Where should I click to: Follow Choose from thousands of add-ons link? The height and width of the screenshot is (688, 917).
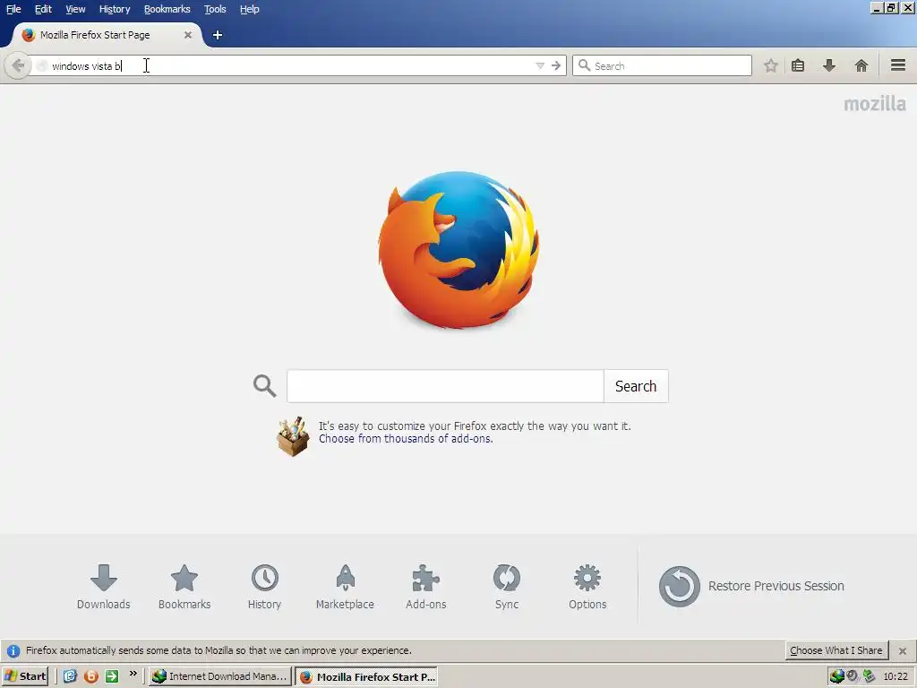[x=406, y=439]
